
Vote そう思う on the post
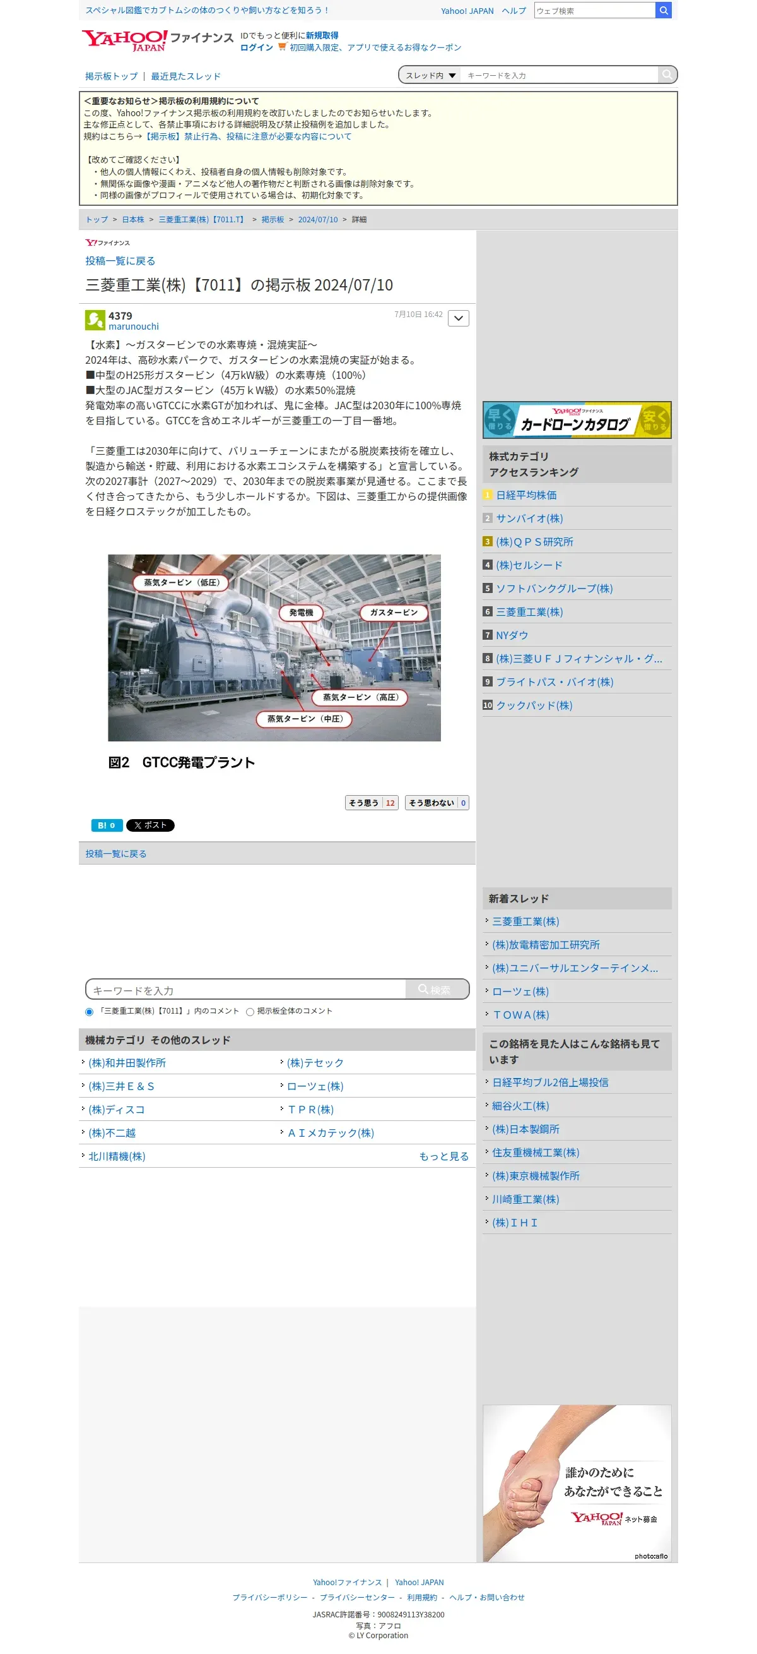pyautogui.click(x=372, y=803)
